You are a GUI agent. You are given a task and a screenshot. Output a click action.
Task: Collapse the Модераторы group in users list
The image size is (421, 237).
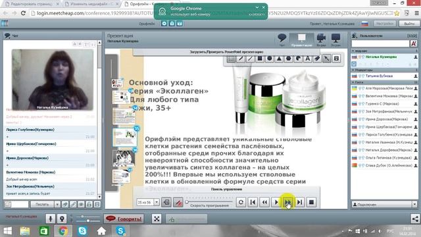pyautogui.click(x=353, y=70)
